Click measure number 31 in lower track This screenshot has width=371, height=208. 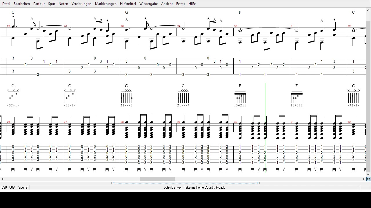pos(292,122)
